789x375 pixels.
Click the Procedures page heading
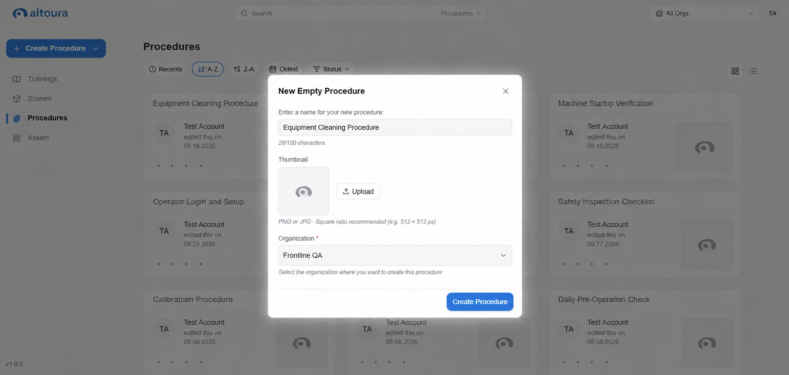point(172,46)
